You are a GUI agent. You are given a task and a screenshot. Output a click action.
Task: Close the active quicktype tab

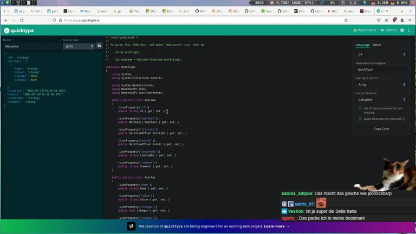[387, 11]
